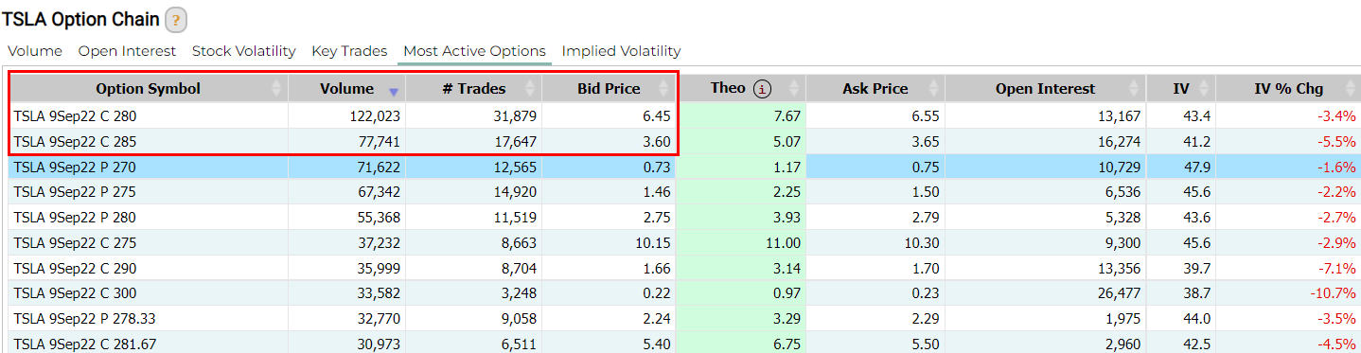The height and width of the screenshot is (353, 1361).
Task: Sort using the Open Interest column arrows
Action: click(x=1134, y=89)
